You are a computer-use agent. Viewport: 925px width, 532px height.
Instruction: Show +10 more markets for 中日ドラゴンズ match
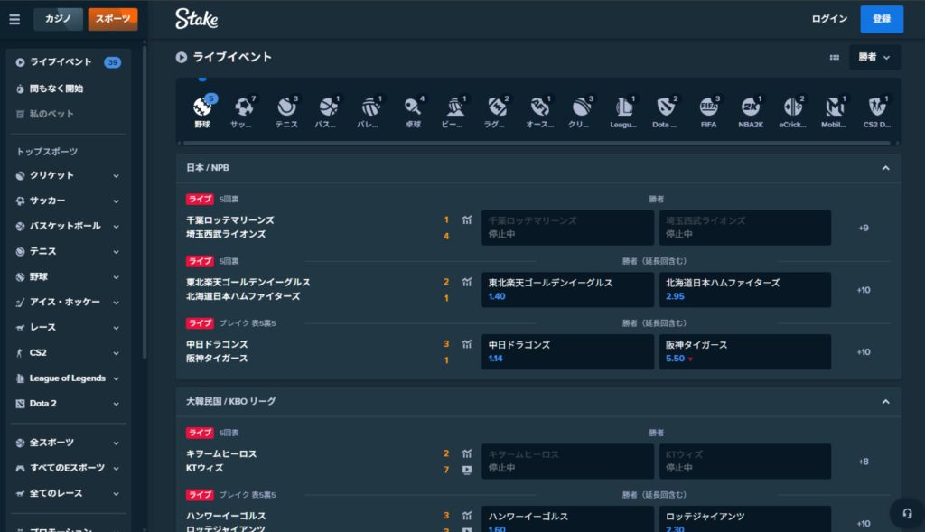tap(864, 351)
